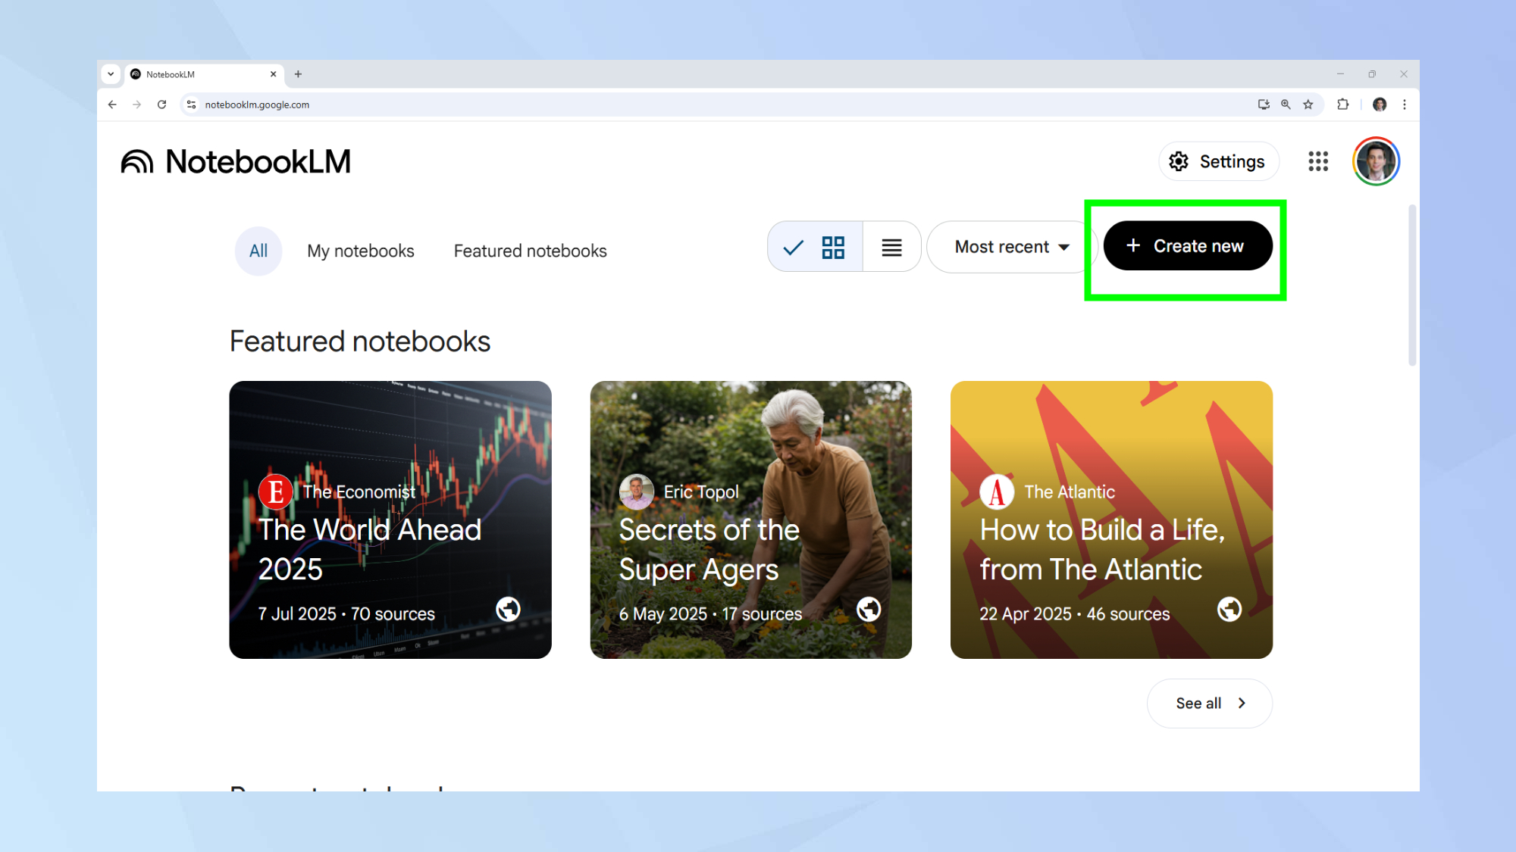Switch to grid view layout
The height and width of the screenshot is (852, 1516).
[x=832, y=247]
